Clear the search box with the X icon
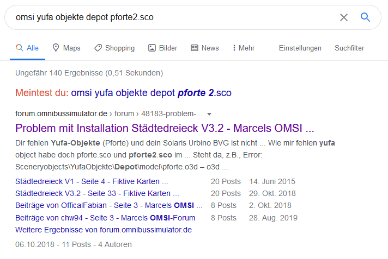 coord(344,17)
